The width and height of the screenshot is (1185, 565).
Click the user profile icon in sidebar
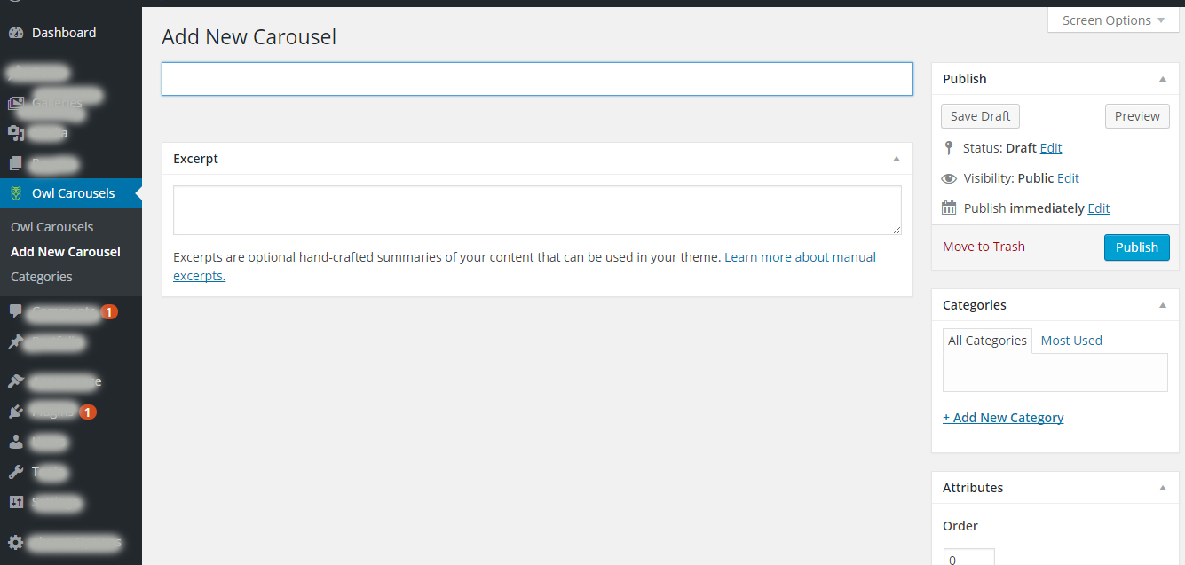pos(16,442)
